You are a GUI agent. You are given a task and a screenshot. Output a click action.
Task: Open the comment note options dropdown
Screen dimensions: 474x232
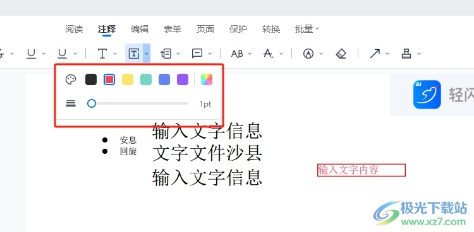coord(210,54)
